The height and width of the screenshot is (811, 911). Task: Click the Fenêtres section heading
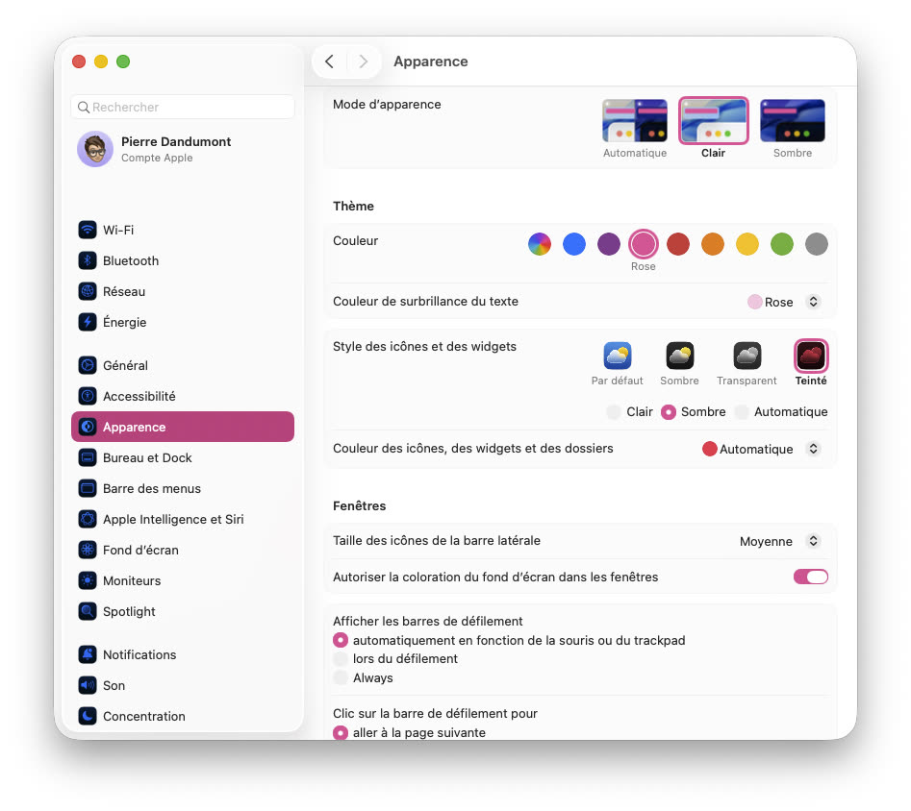pos(359,505)
